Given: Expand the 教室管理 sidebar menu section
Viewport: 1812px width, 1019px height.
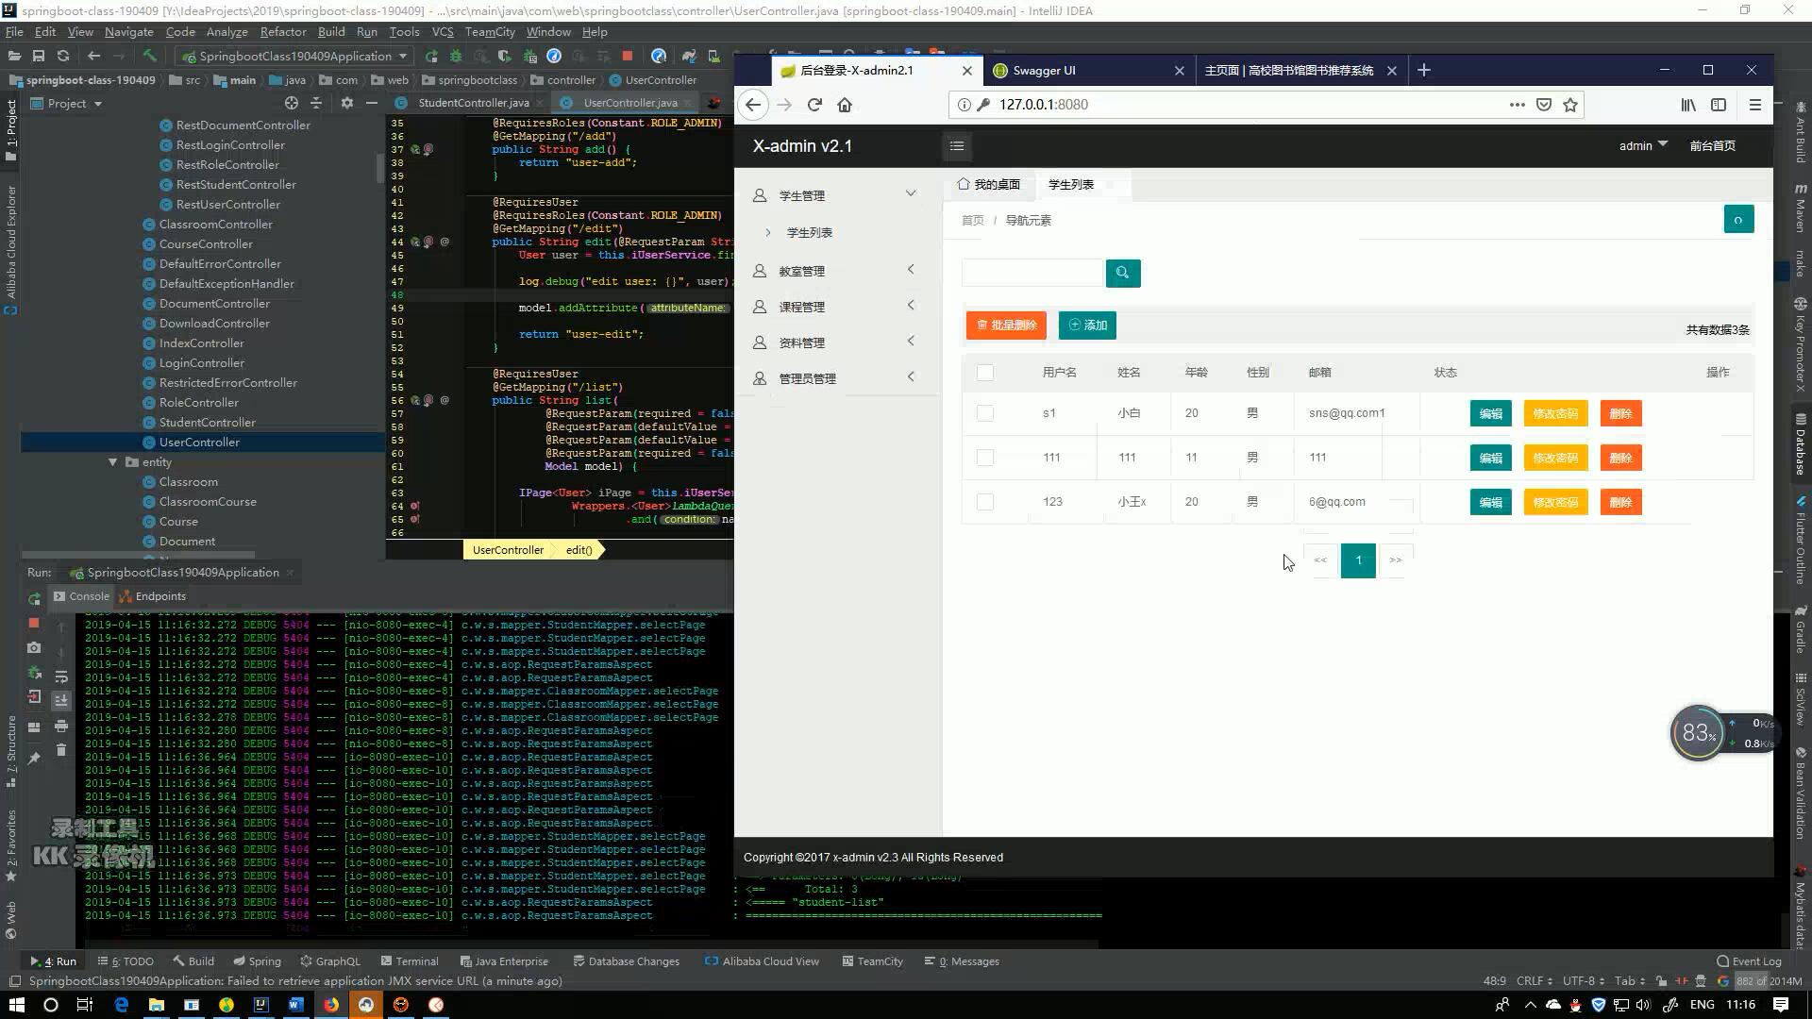Looking at the screenshot, I should (x=834, y=271).
